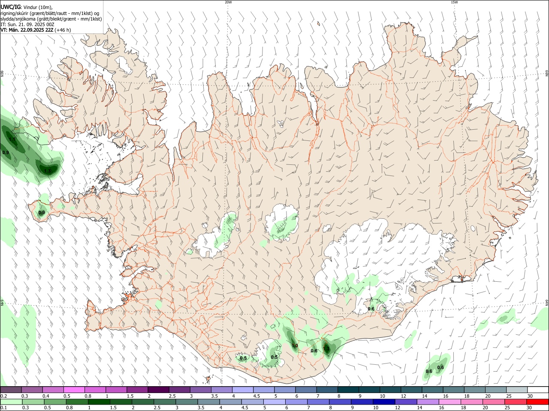549x411 pixels.
Task: Click the bright red swatch labeled 30, bottom row
Action: tap(538, 402)
